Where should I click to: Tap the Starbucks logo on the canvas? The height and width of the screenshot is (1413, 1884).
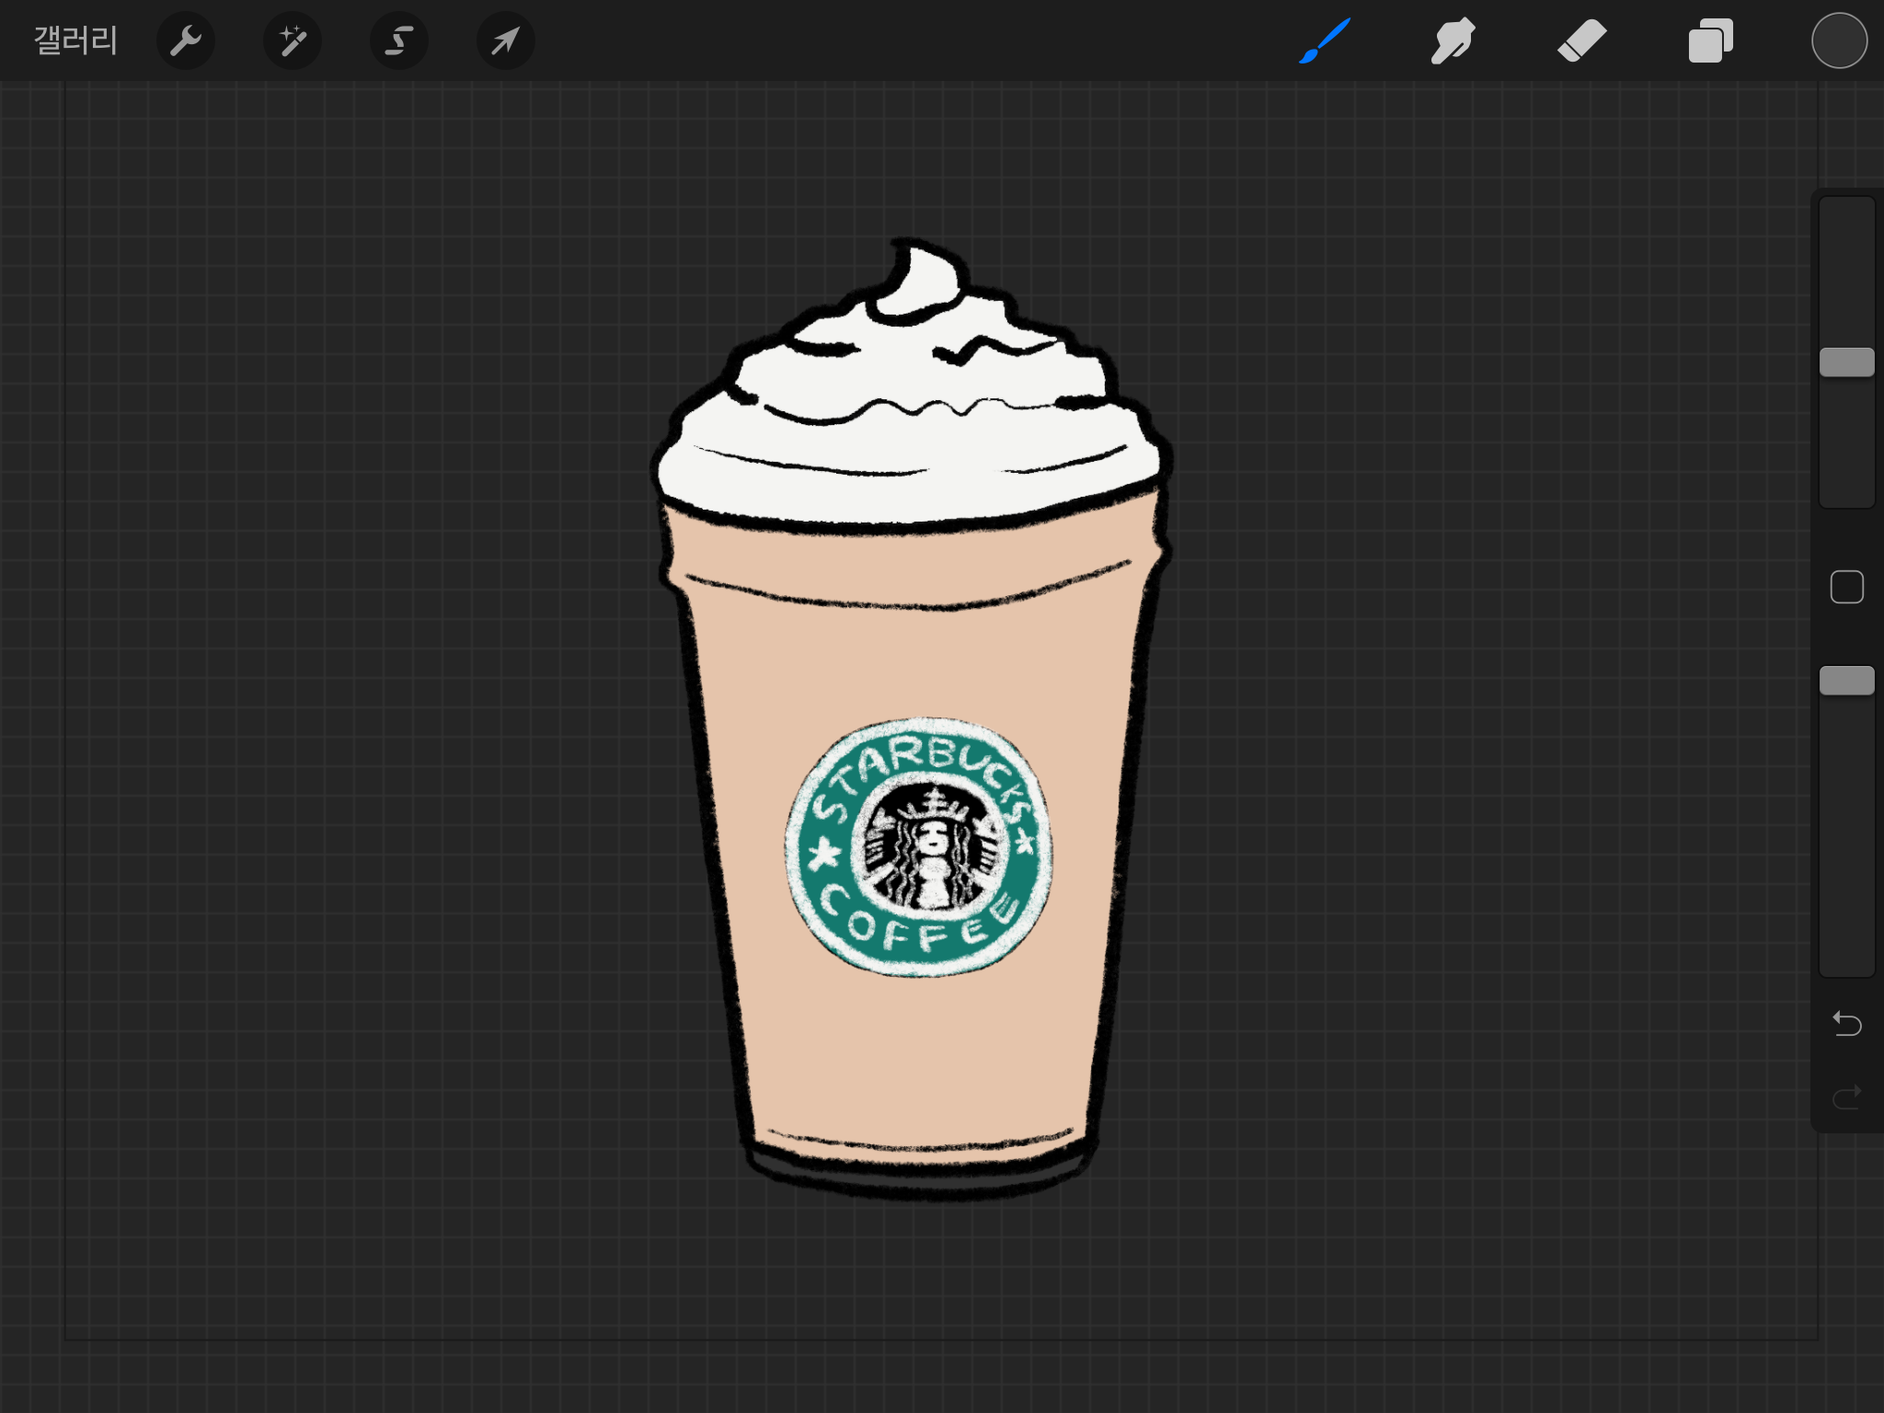click(918, 846)
